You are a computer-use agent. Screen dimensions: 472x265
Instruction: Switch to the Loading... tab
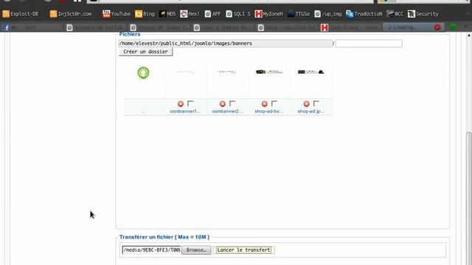(x=414, y=27)
